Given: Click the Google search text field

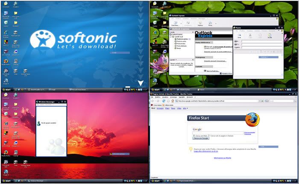Looking at the screenshot, I should 218,133.
